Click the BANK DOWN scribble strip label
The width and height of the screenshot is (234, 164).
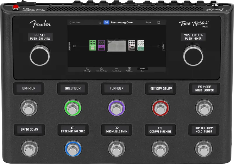click(30, 129)
